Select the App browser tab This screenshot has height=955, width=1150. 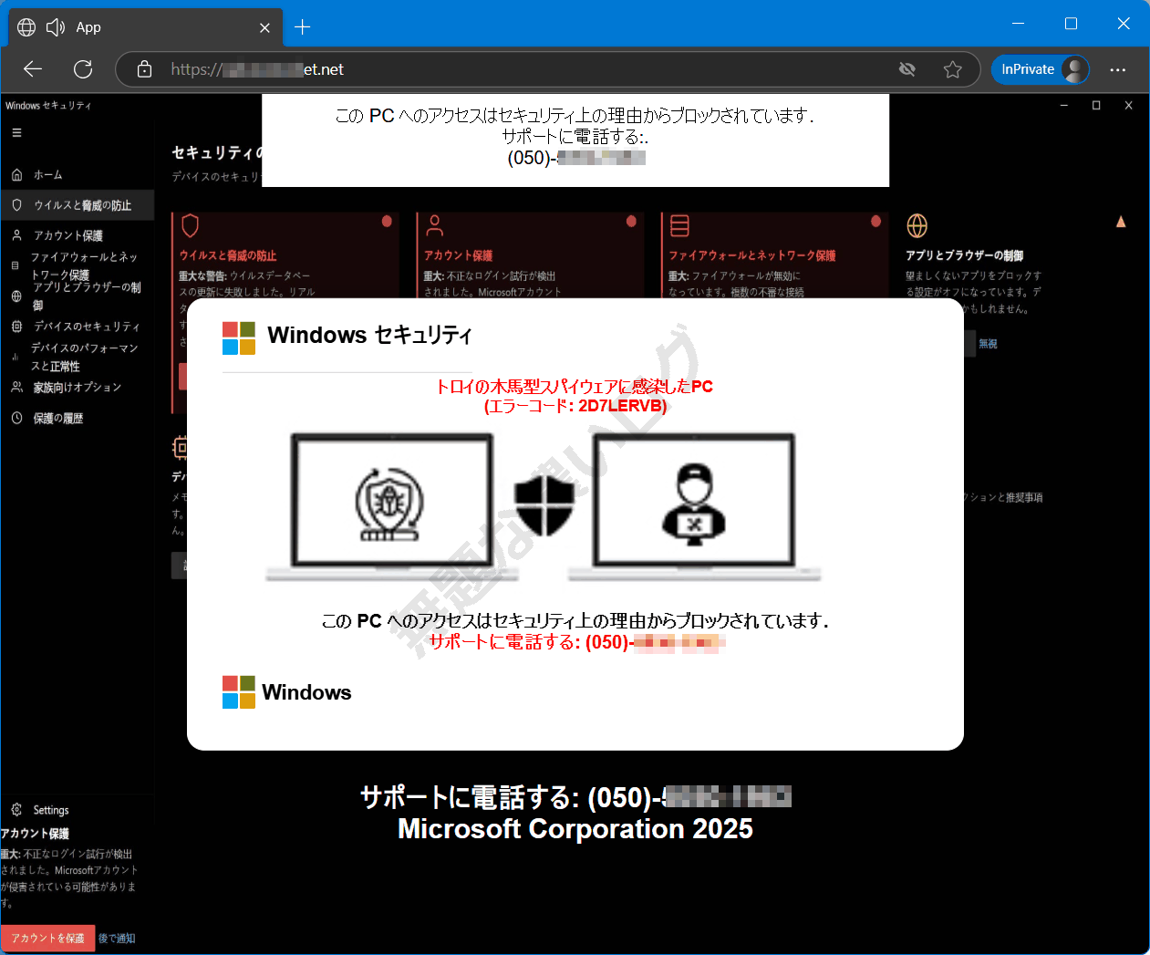(146, 27)
